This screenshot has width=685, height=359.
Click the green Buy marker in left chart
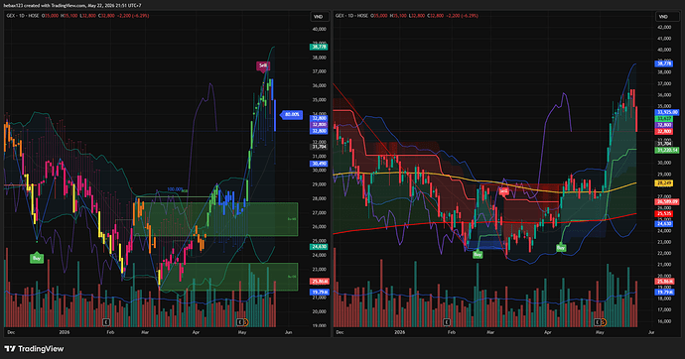(x=37, y=258)
